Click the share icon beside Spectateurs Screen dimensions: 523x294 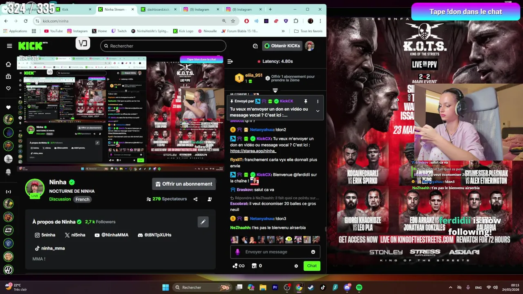click(195, 199)
